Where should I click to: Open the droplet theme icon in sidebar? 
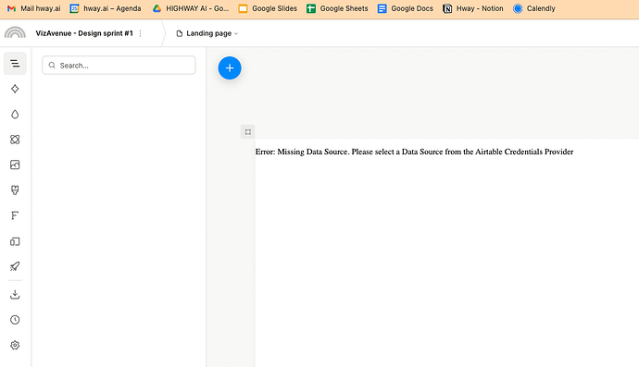(15, 115)
